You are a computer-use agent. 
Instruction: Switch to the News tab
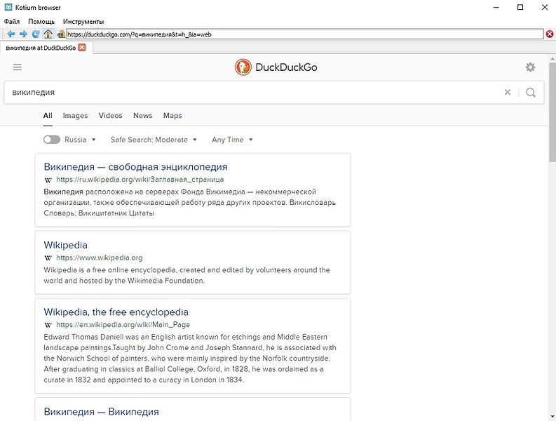click(142, 115)
